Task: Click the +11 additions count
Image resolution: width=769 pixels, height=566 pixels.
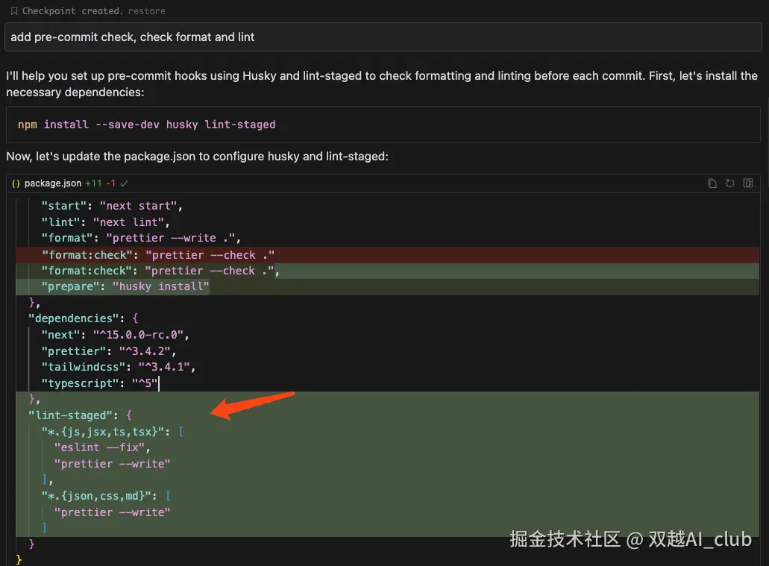Action: [93, 183]
